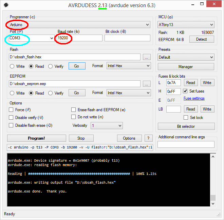The height and width of the screenshot is (220, 224).
Task: Click the question mark help button
Action: coord(148,138)
